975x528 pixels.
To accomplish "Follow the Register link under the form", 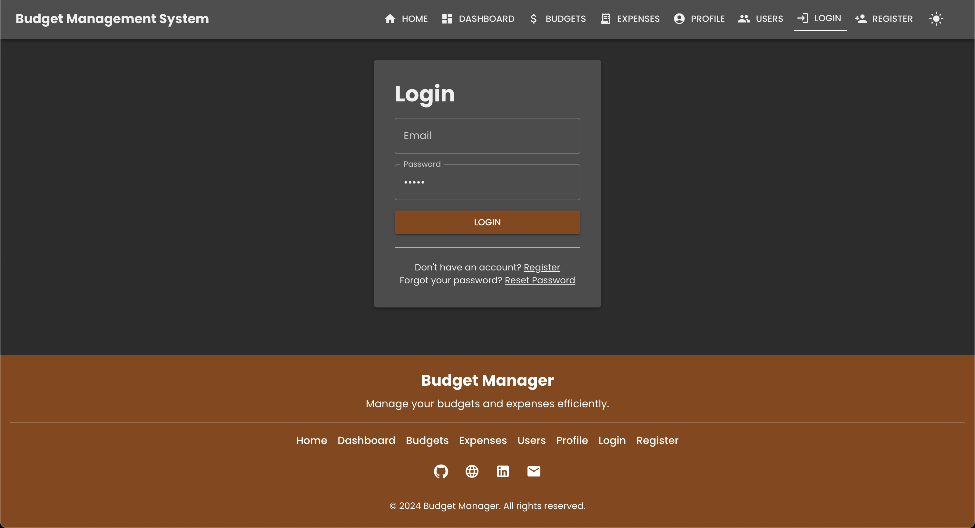I will 542,267.
